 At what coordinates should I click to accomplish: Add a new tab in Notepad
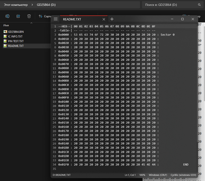(112, 19)
